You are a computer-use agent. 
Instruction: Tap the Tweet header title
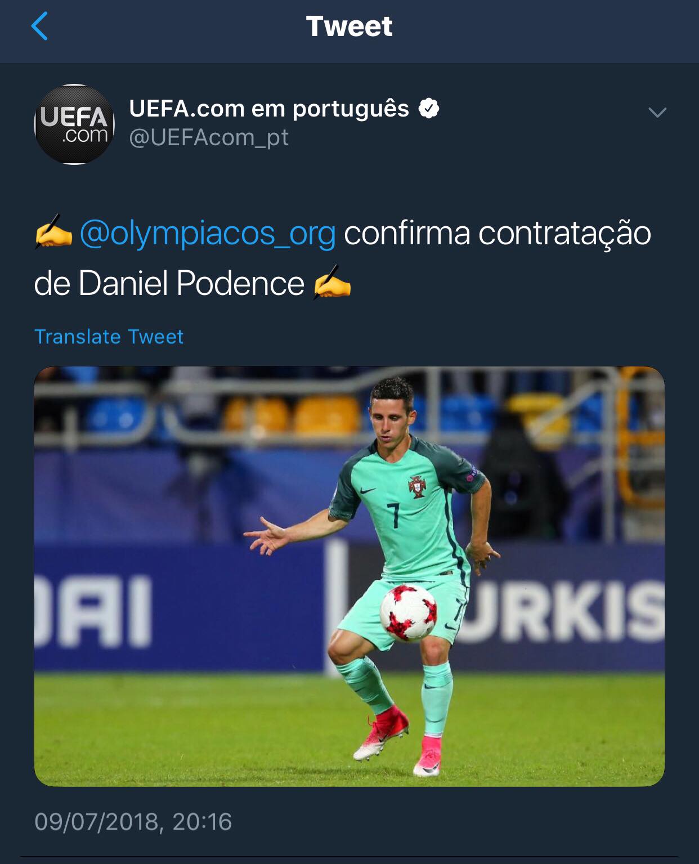pos(349,26)
